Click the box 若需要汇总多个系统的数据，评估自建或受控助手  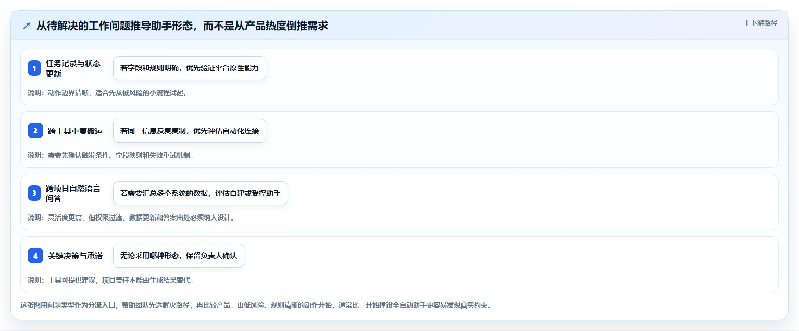[201, 193]
